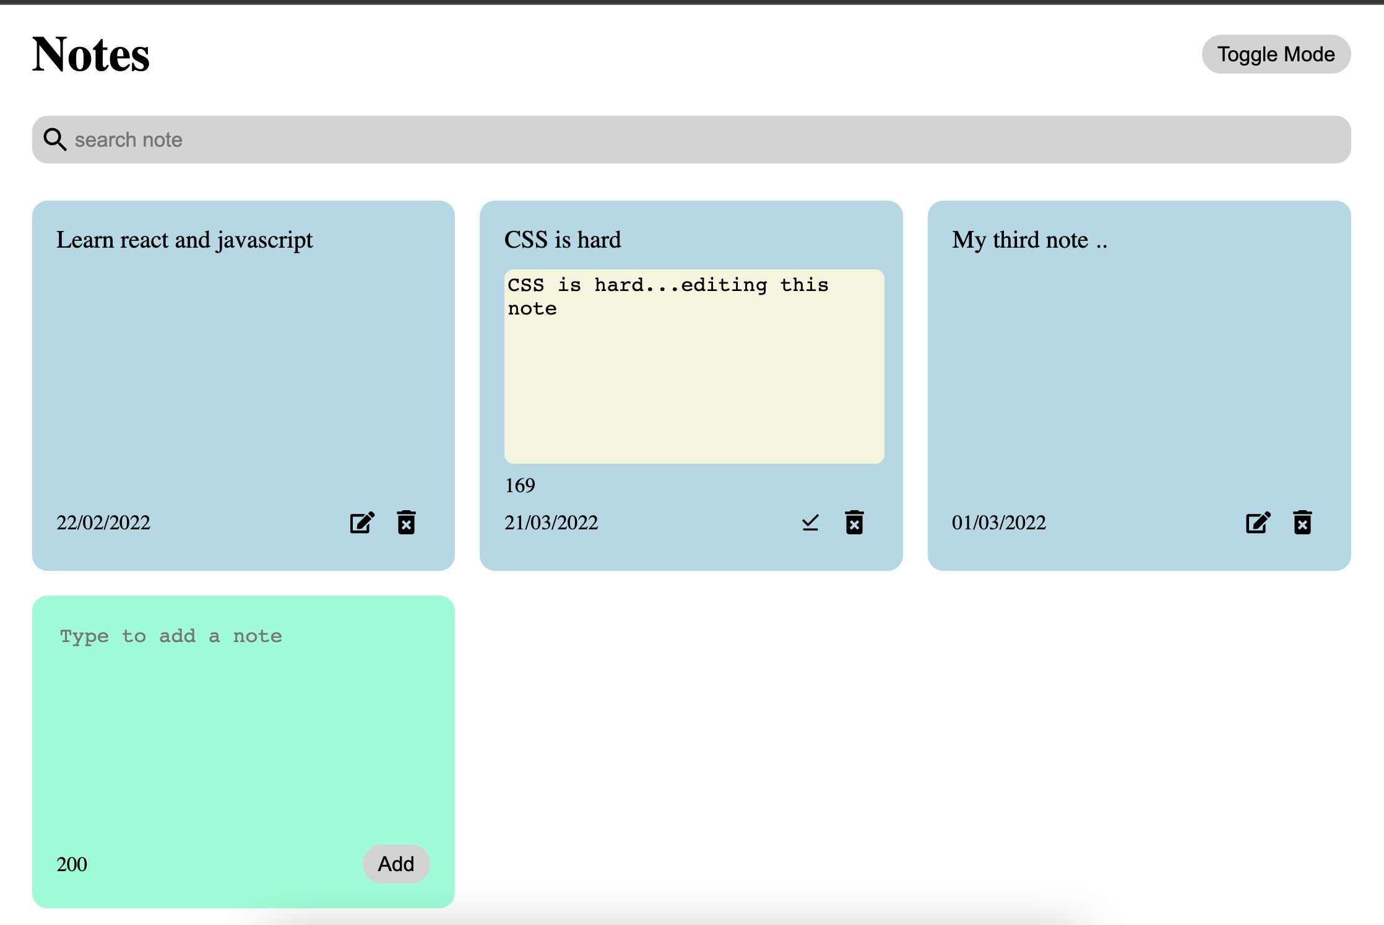
Task: Click the date 22/02/2022
Action: [x=103, y=523]
